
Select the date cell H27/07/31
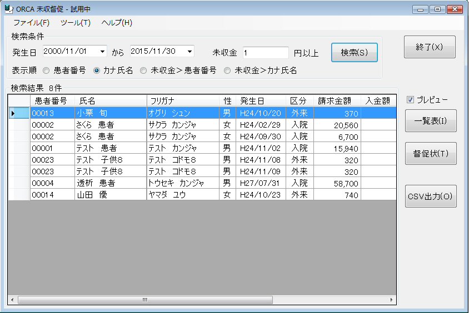click(x=261, y=183)
